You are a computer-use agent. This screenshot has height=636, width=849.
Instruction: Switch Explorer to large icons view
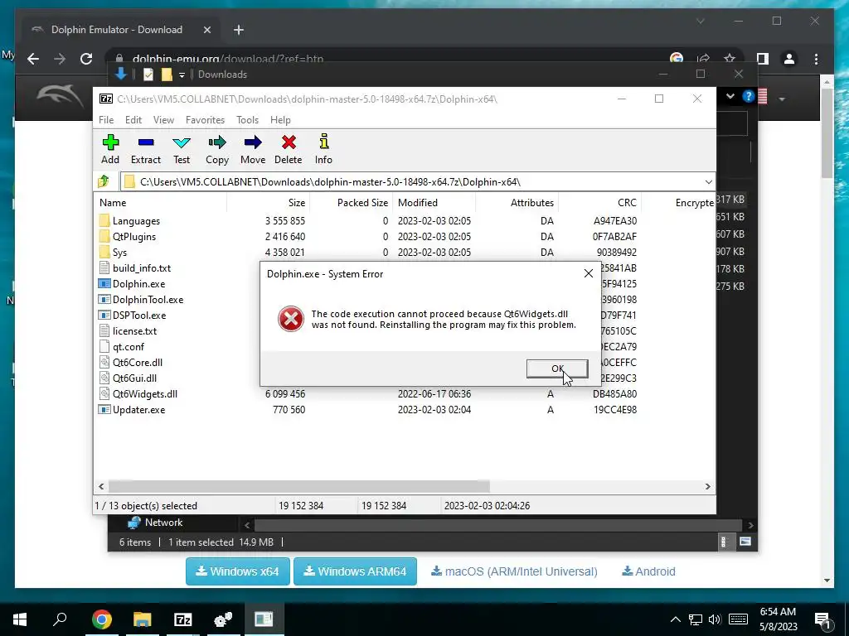[x=745, y=542]
